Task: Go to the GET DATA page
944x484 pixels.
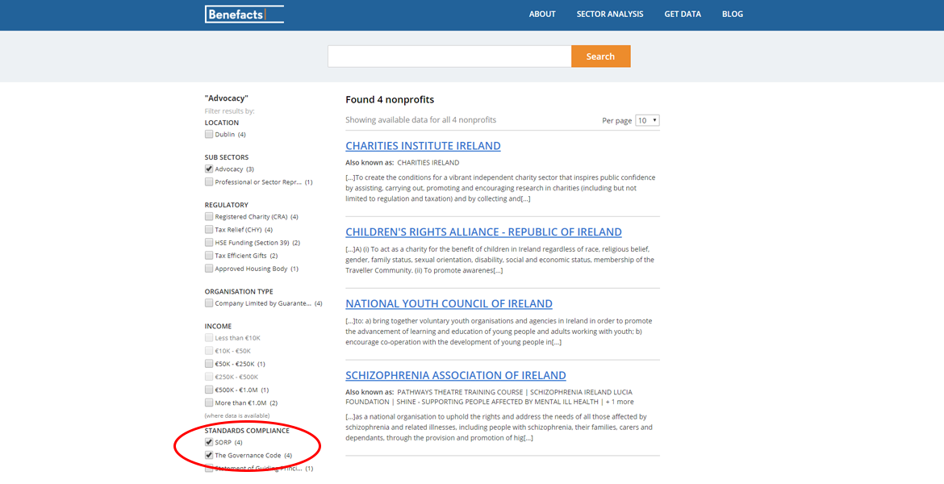Action: pos(683,14)
